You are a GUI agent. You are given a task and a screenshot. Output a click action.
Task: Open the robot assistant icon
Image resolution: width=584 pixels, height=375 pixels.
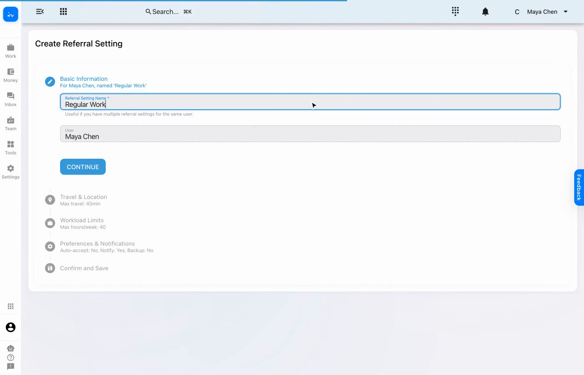(x=10, y=348)
